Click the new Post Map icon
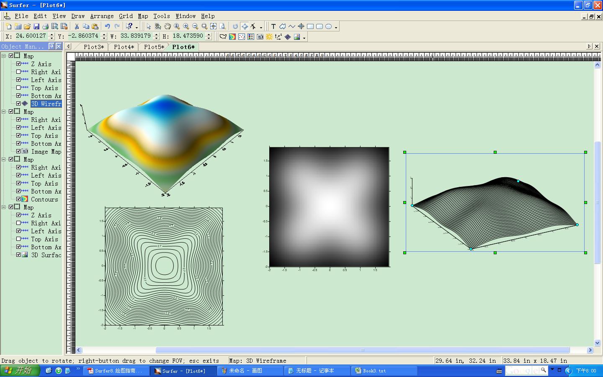 click(242, 37)
